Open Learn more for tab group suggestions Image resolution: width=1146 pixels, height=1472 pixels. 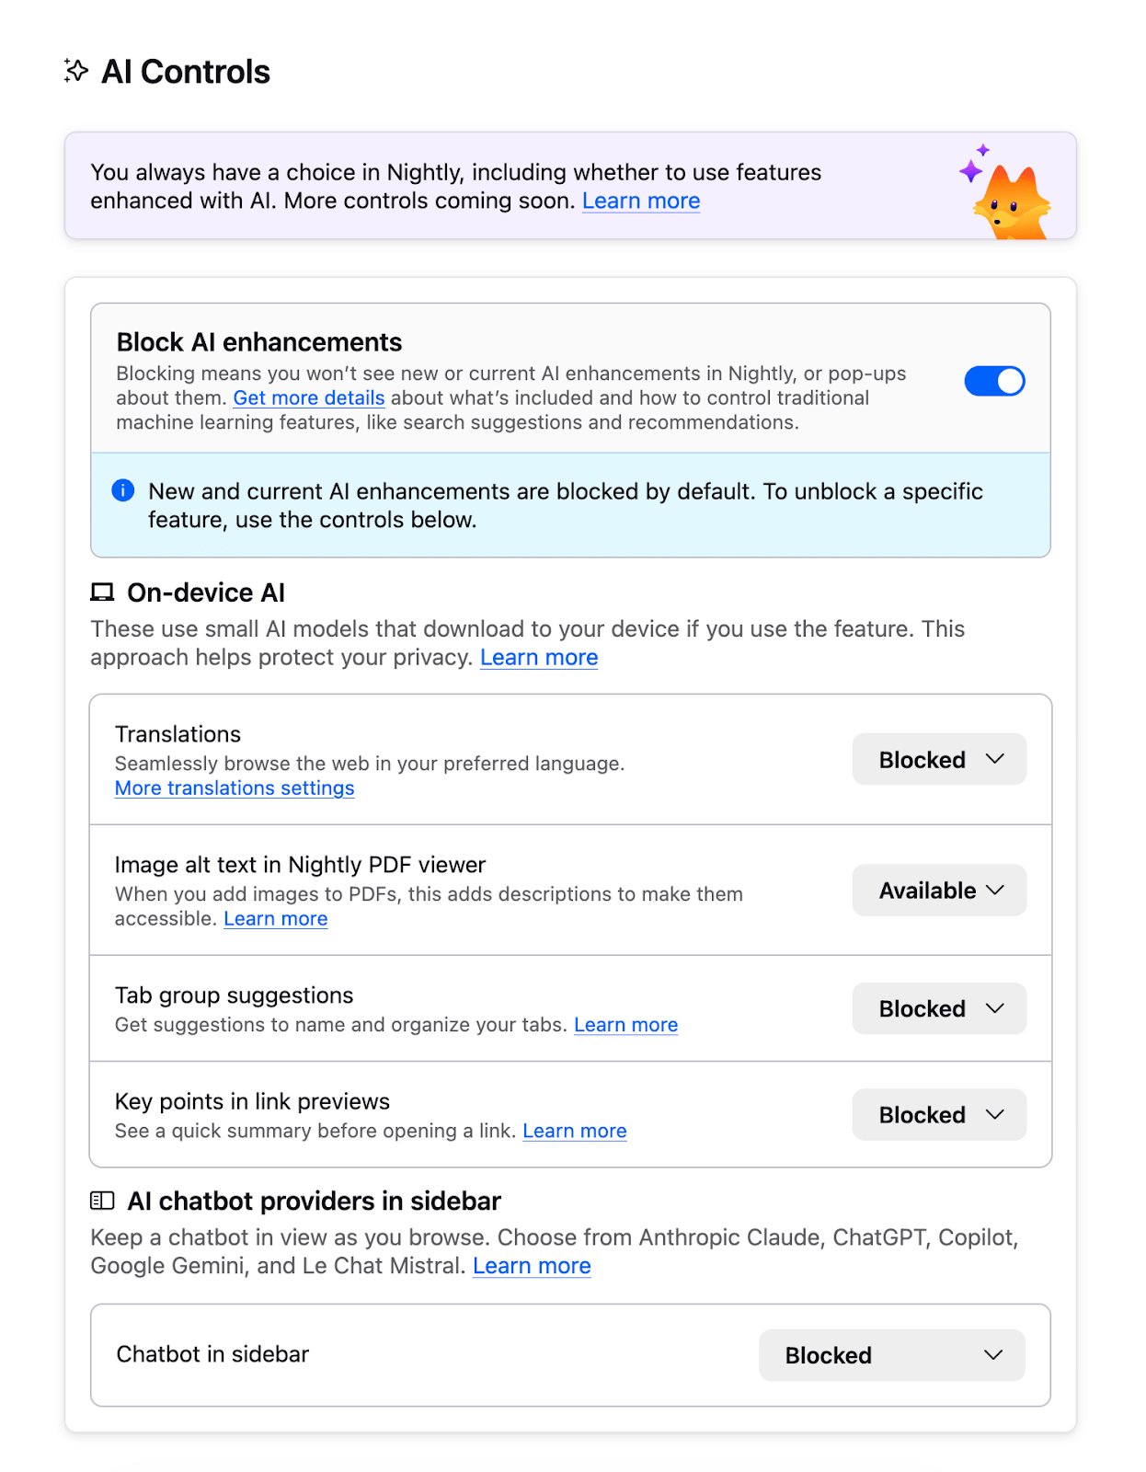(625, 1024)
